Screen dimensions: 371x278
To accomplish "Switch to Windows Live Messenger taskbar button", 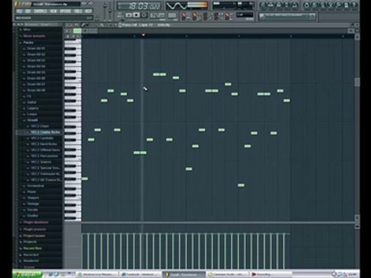I will [97, 275].
